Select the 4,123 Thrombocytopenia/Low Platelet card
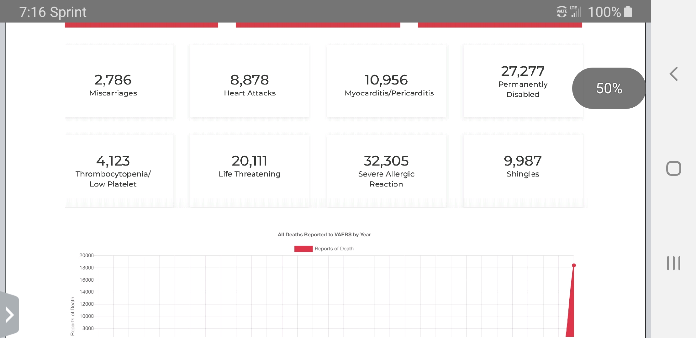This screenshot has height=338, width=696. pos(119,171)
